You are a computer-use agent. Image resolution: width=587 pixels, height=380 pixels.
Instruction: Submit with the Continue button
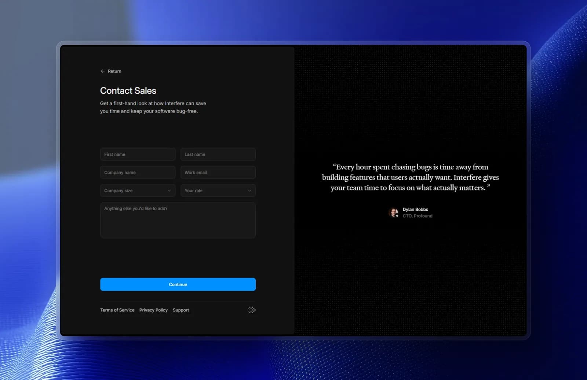pos(178,284)
